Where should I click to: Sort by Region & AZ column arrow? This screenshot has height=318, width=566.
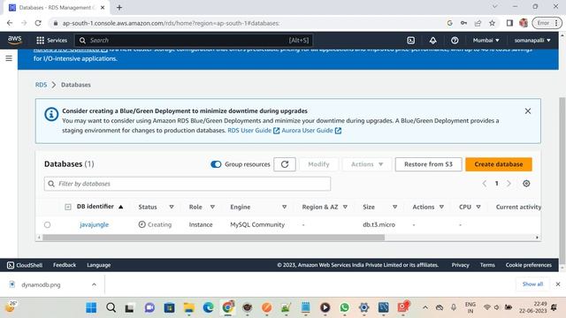pyautogui.click(x=345, y=207)
